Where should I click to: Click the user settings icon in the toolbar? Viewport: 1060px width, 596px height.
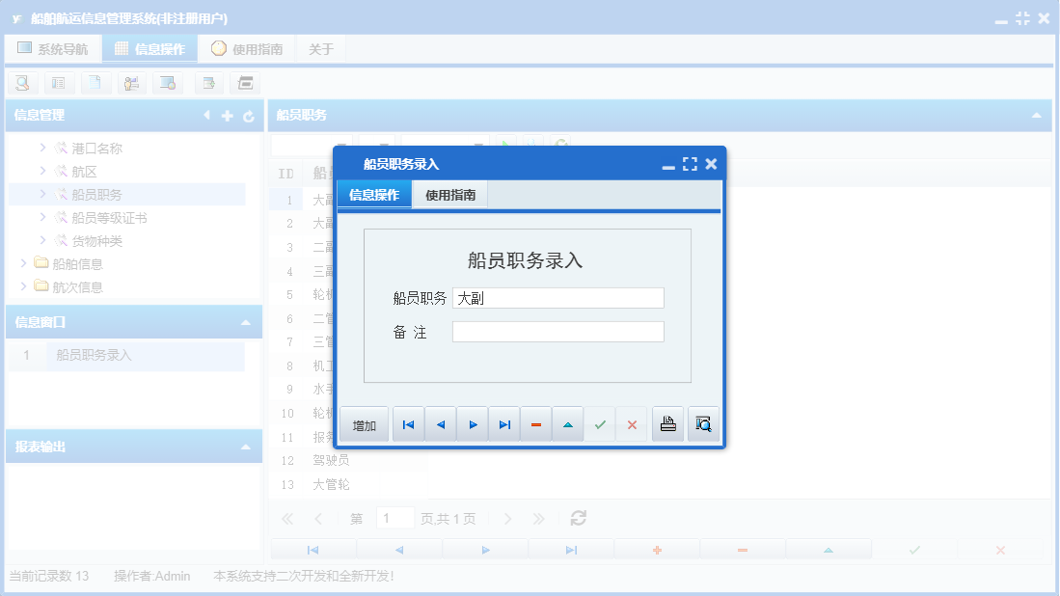click(x=131, y=83)
